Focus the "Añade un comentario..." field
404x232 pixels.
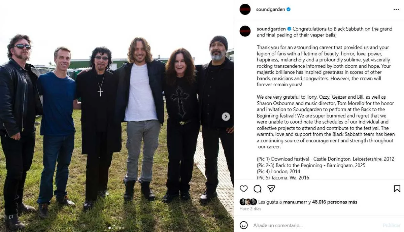[x=315, y=225]
